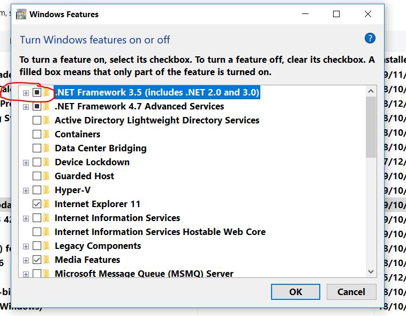406x316 pixels.
Task: Check the Guarded Host checkbox
Action: coord(37,176)
